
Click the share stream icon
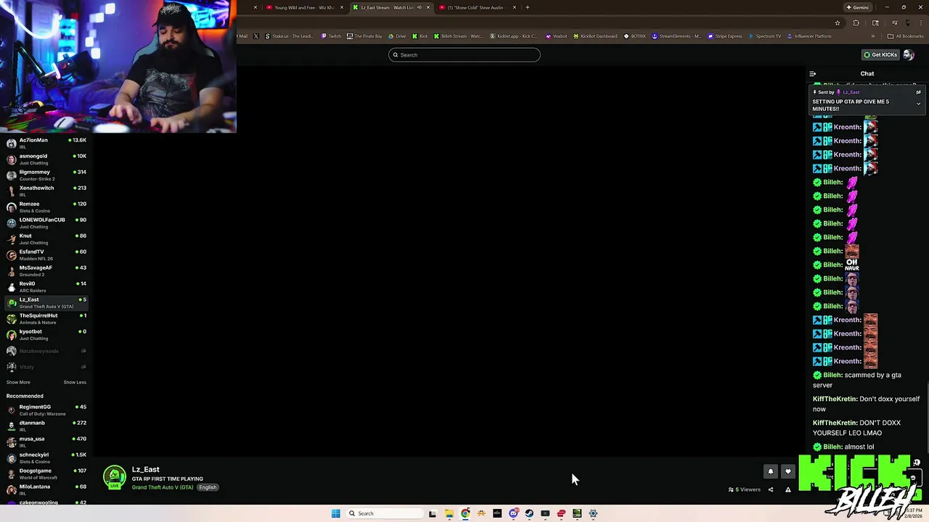(771, 489)
